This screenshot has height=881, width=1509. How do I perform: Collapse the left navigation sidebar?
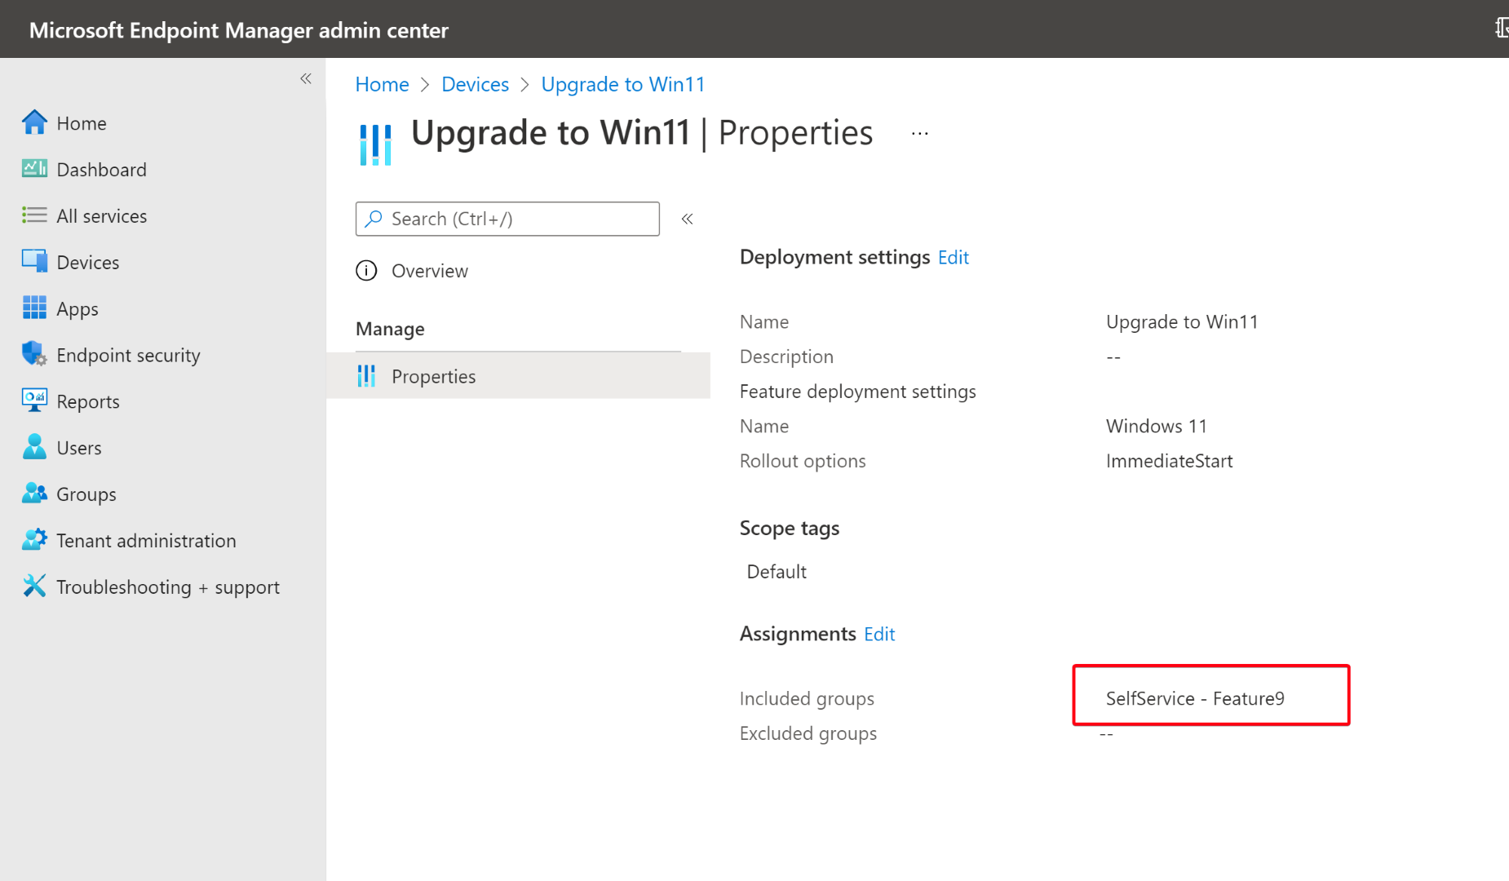tap(306, 79)
